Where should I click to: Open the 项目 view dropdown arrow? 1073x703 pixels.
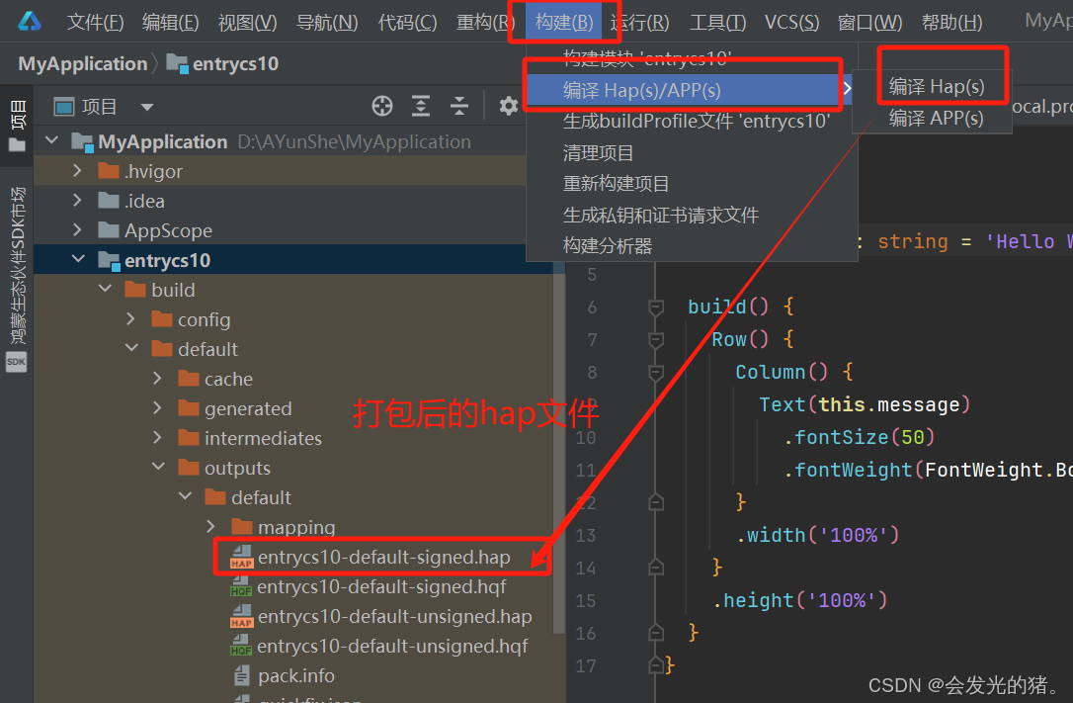[144, 106]
